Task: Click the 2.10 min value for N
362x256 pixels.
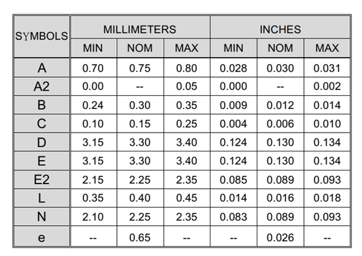Action: 93,217
